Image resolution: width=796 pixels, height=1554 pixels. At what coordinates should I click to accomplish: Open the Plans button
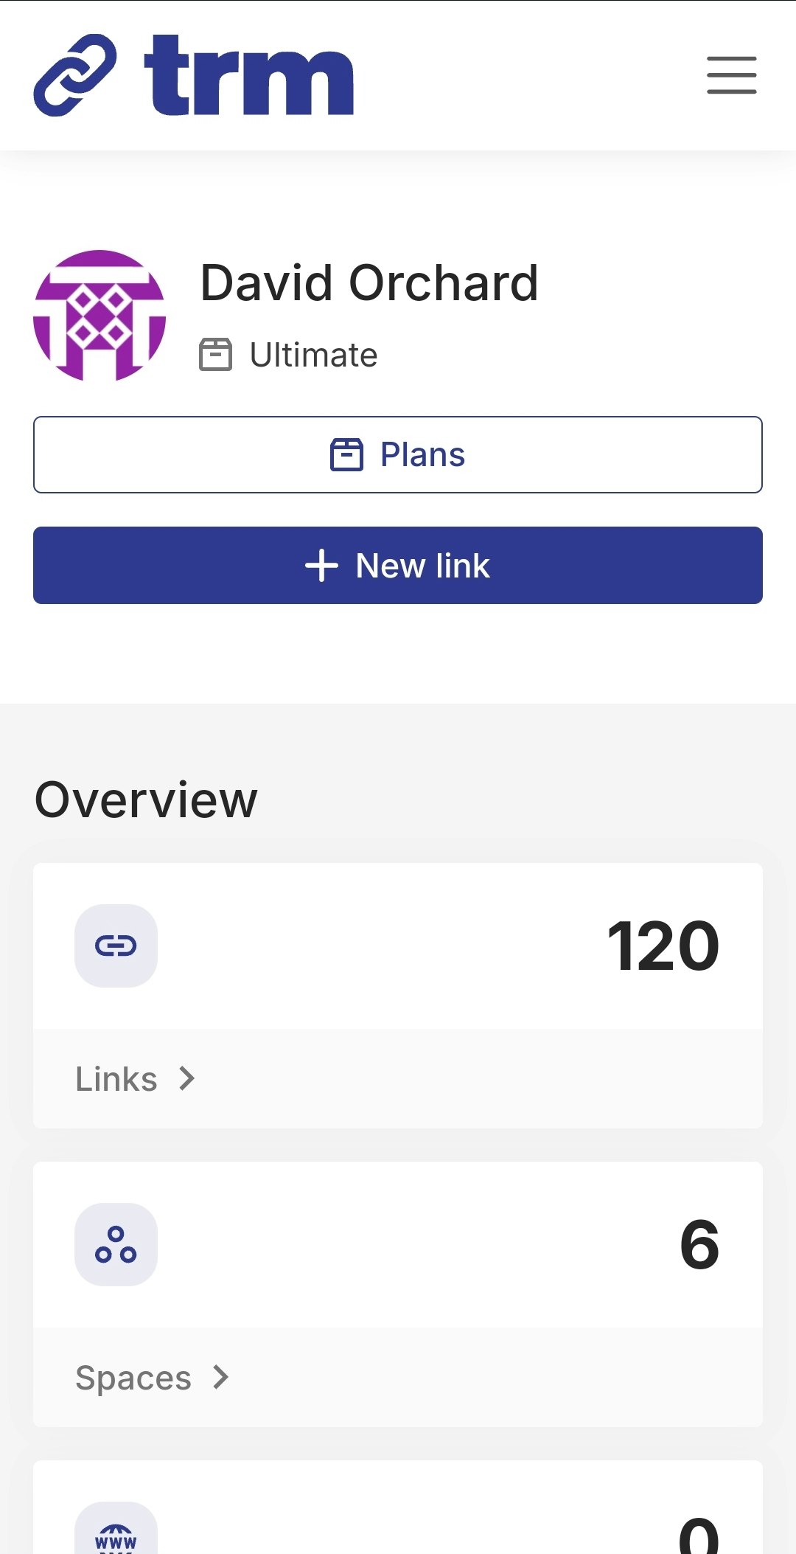[398, 454]
